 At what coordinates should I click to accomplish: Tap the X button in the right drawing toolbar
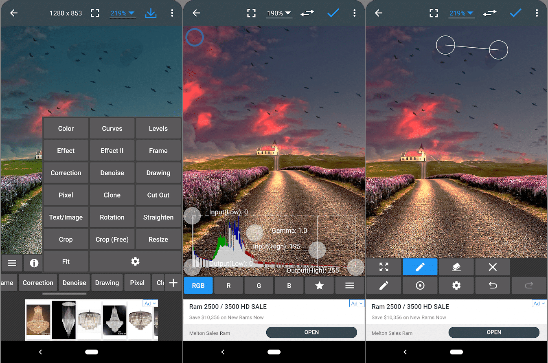click(493, 267)
